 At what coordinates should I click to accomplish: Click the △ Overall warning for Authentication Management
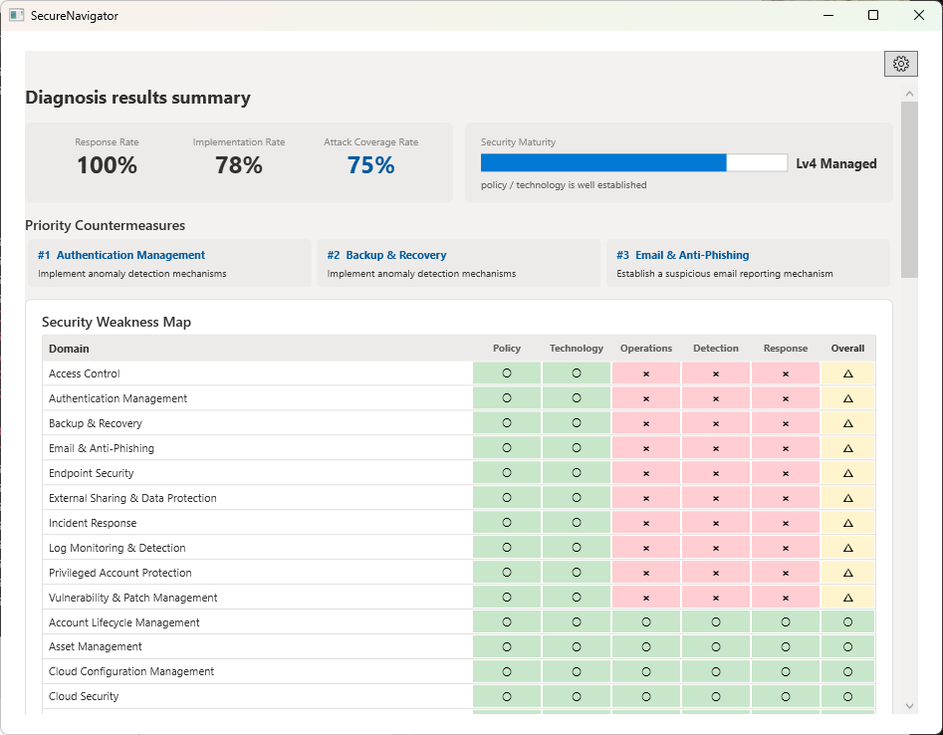point(847,397)
